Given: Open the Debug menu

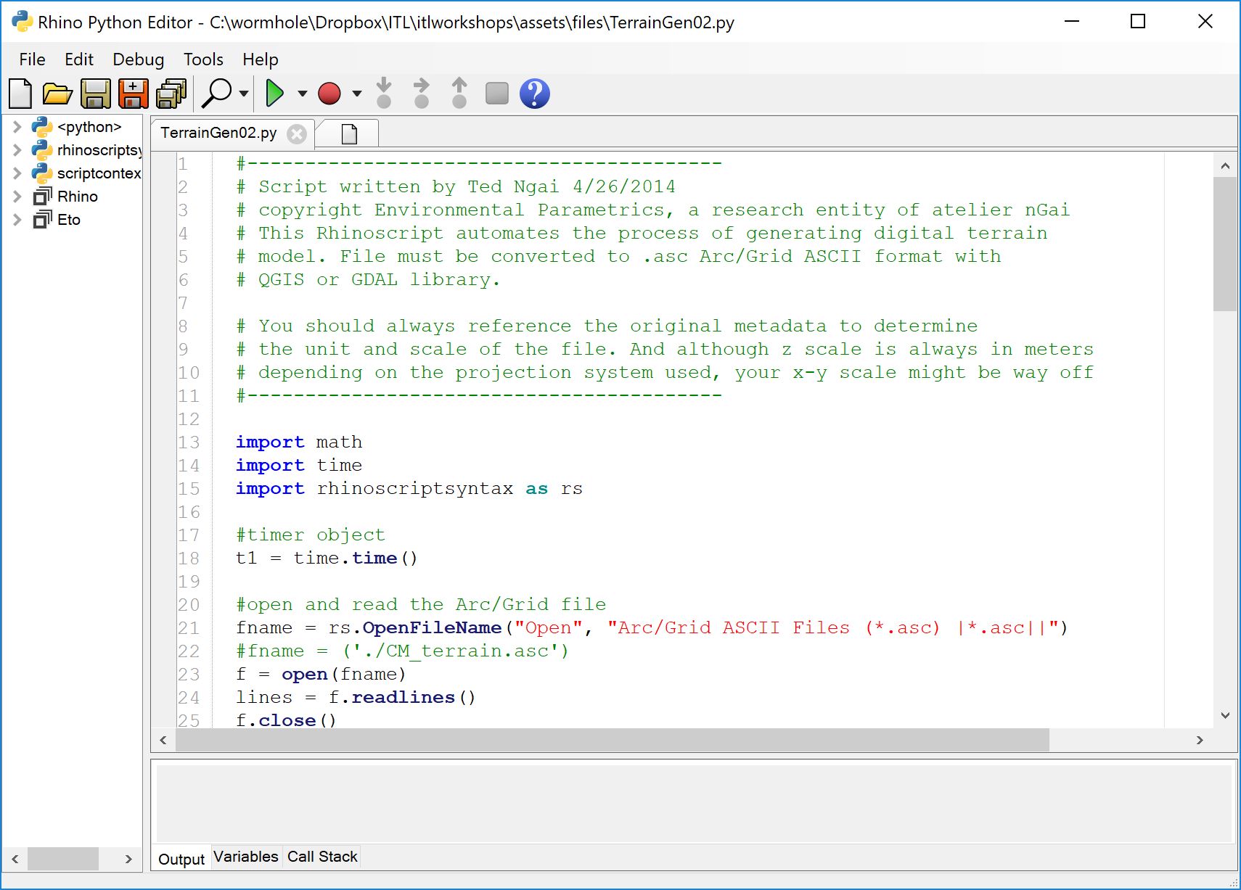Looking at the screenshot, I should click(x=138, y=59).
